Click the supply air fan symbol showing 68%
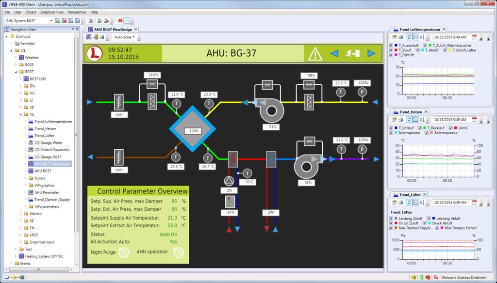Image resolution: width=497 pixels, height=283 pixels. [307, 166]
